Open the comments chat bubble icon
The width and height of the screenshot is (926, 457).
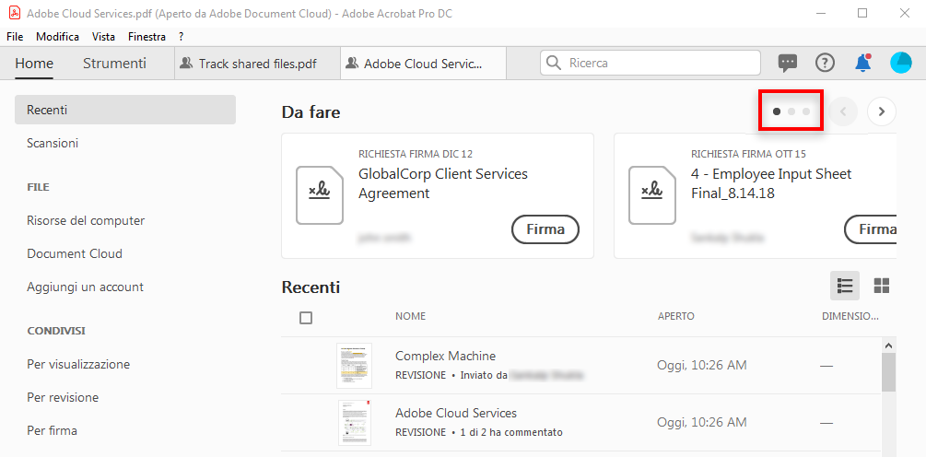click(788, 63)
